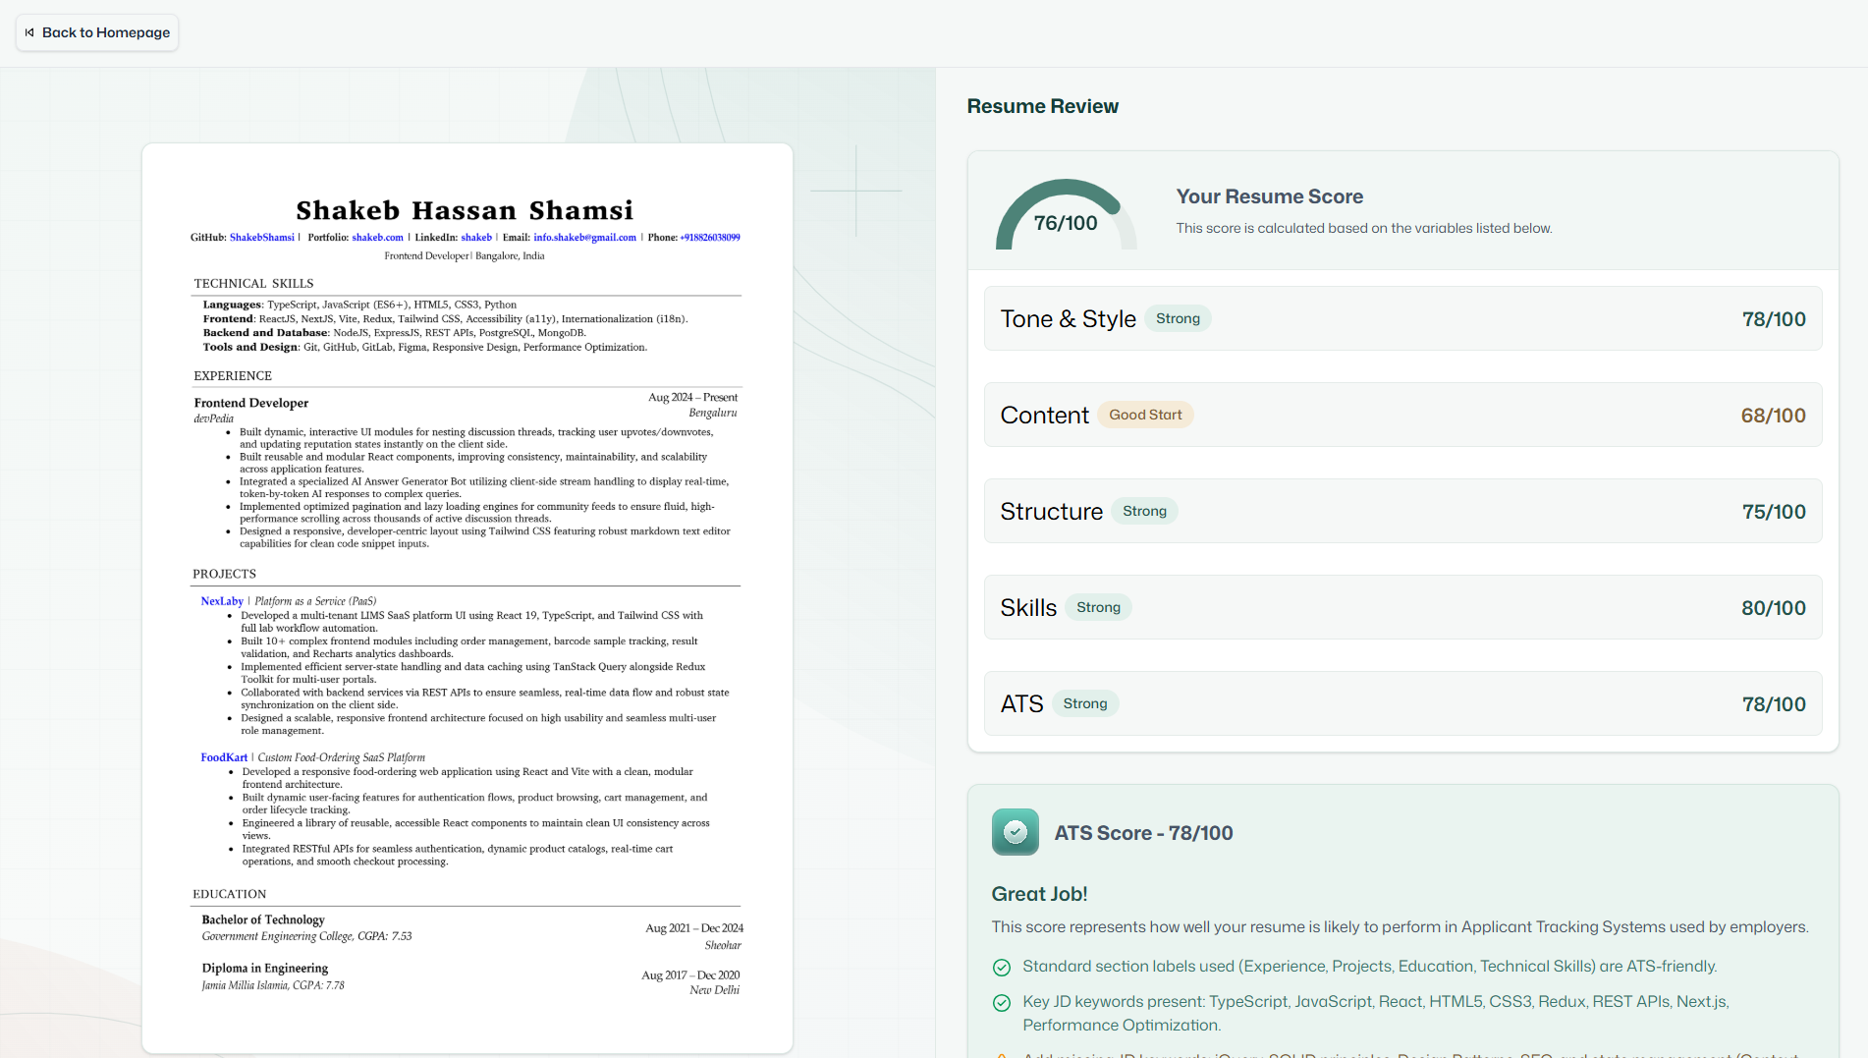Expand the Tone & Style score row
The image size is (1868, 1058).
[1402, 318]
